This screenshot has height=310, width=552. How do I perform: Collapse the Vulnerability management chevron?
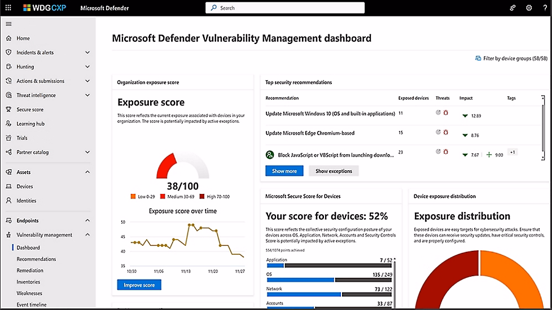click(x=87, y=235)
